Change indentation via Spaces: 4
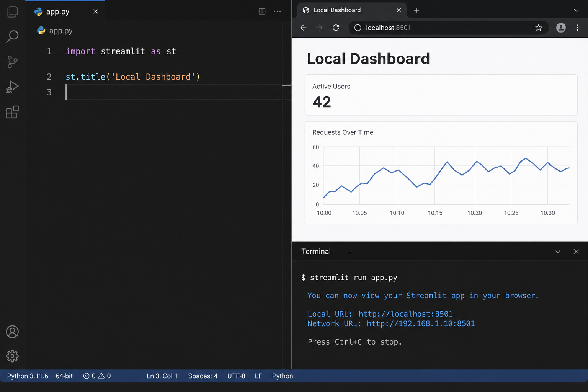The image size is (588, 392). [203, 376]
